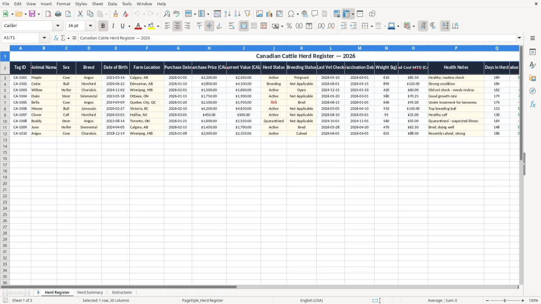Click the Clone Formatting paintbrush icon
541x304 pixels.
pos(116,14)
